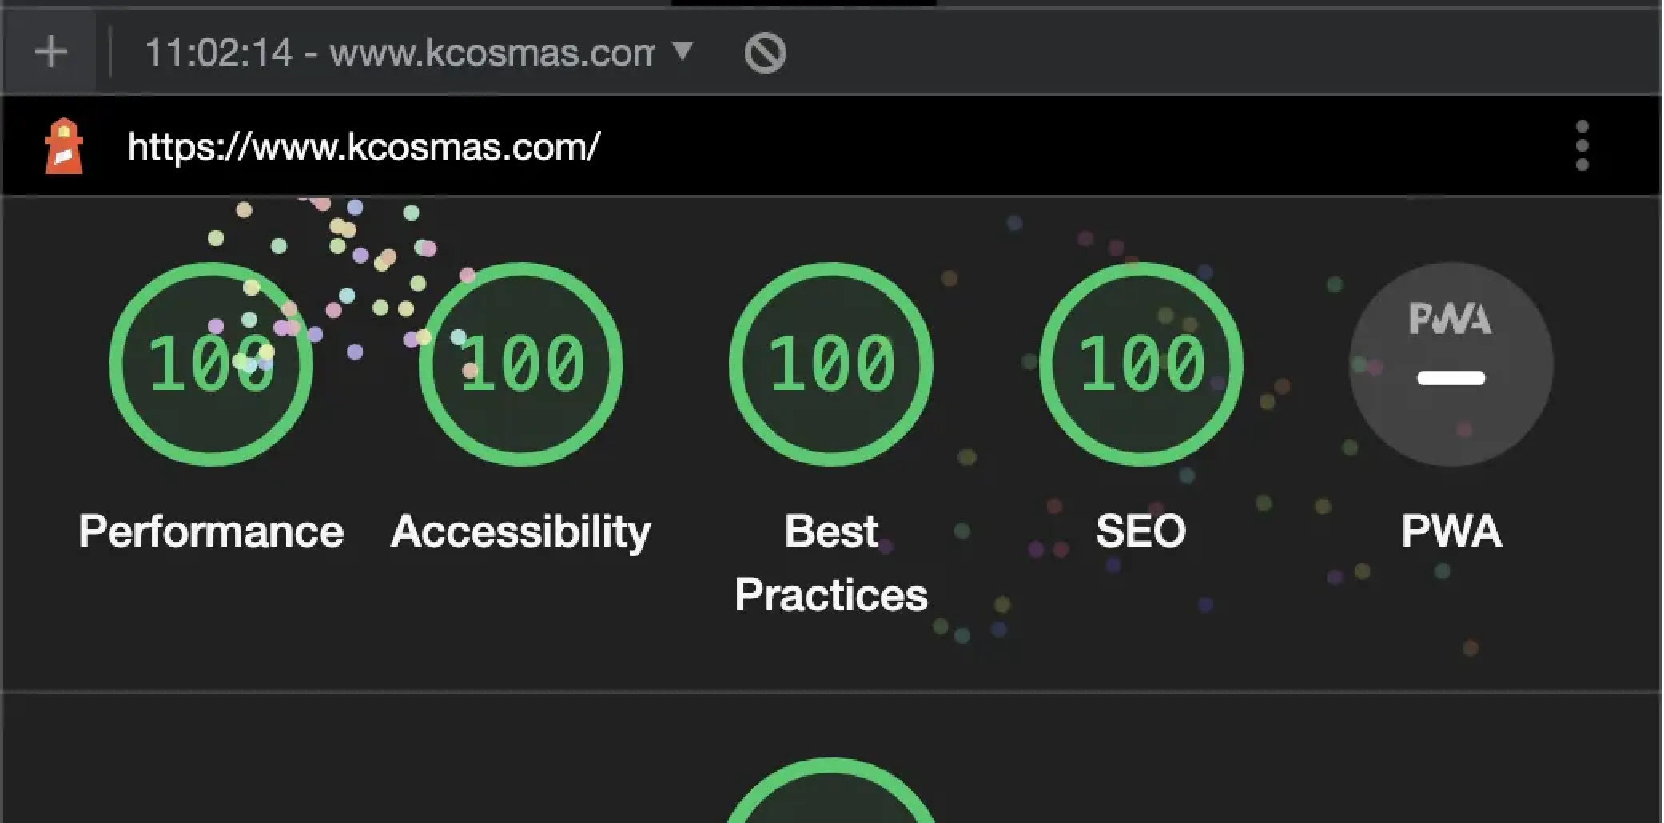Click the plus icon to add a new report

coord(50,53)
